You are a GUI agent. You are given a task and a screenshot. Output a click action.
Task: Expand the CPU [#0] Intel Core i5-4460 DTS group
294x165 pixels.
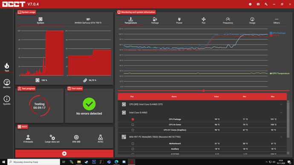(281, 104)
